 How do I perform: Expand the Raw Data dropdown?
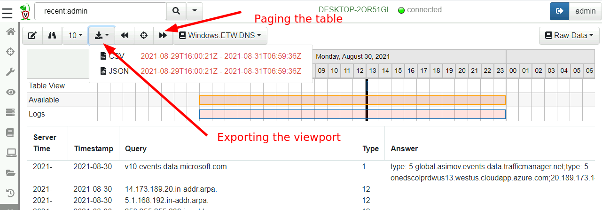[x=568, y=35]
